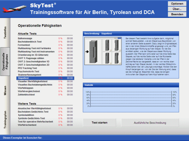
Task: Choose the PFD Tracking Test entry
Action: coord(45,68)
